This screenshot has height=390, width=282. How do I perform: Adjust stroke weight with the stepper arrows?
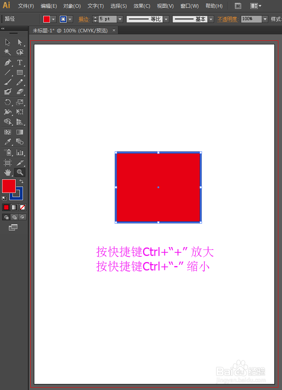coord(95,19)
